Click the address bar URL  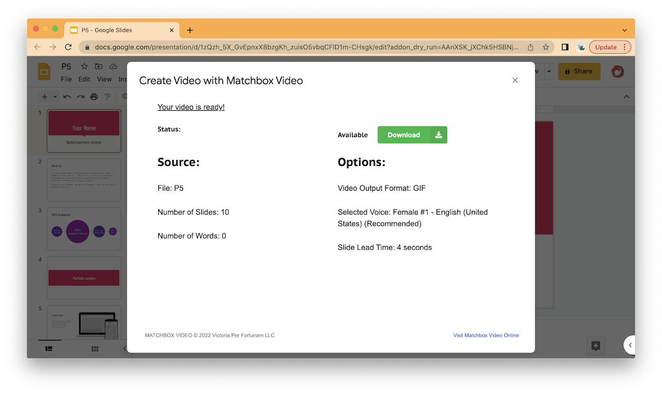[x=307, y=47]
